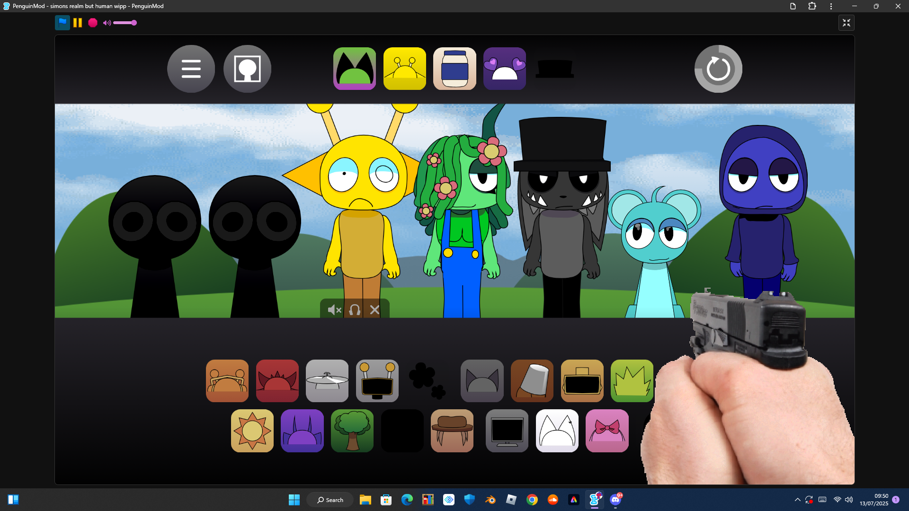Viewport: 909px width, 511px height.
Task: Click the circular reset arrow button
Action: [718, 69]
